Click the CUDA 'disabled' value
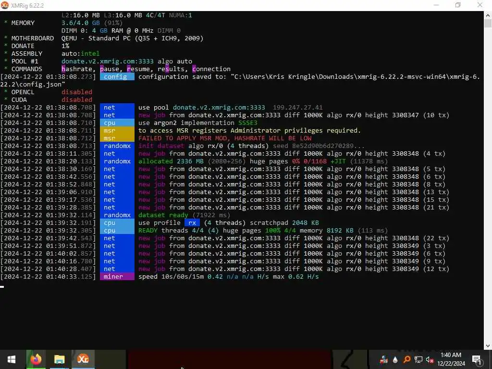The image size is (492, 369). (77, 100)
